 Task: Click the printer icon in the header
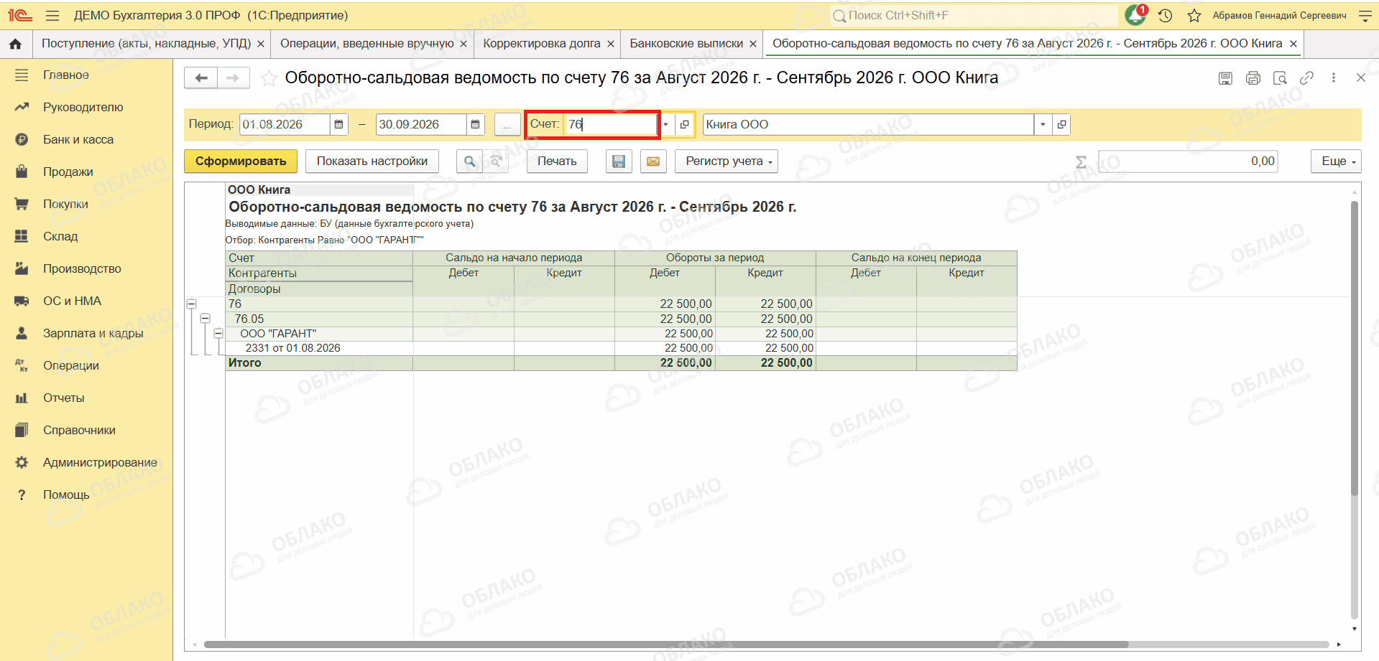click(1253, 78)
